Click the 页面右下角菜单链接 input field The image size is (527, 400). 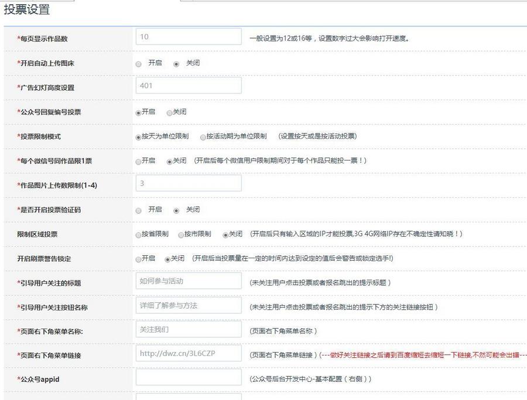[187, 354]
